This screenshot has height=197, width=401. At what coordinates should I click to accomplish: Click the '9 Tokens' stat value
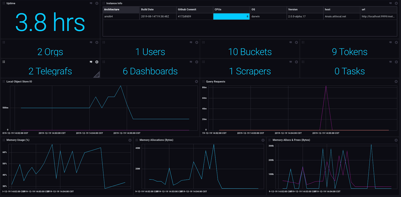pos(350,52)
